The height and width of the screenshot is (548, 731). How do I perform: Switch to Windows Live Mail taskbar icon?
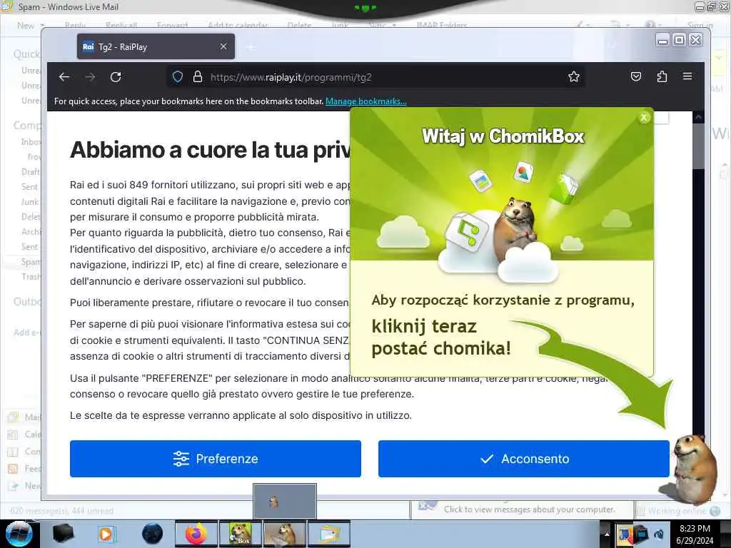328,534
